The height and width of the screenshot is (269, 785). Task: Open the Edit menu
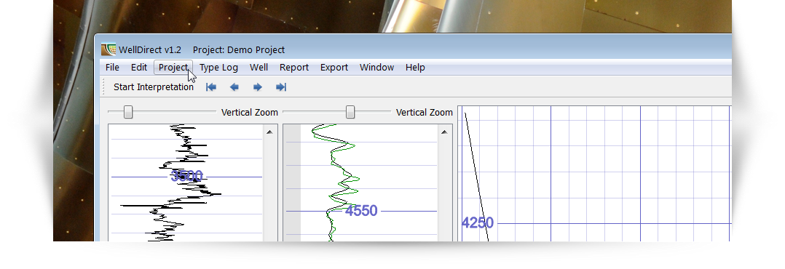[x=138, y=68]
